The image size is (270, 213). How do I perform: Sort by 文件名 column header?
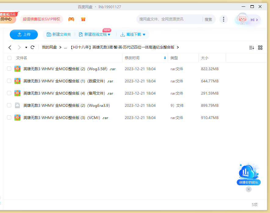(x=22, y=58)
